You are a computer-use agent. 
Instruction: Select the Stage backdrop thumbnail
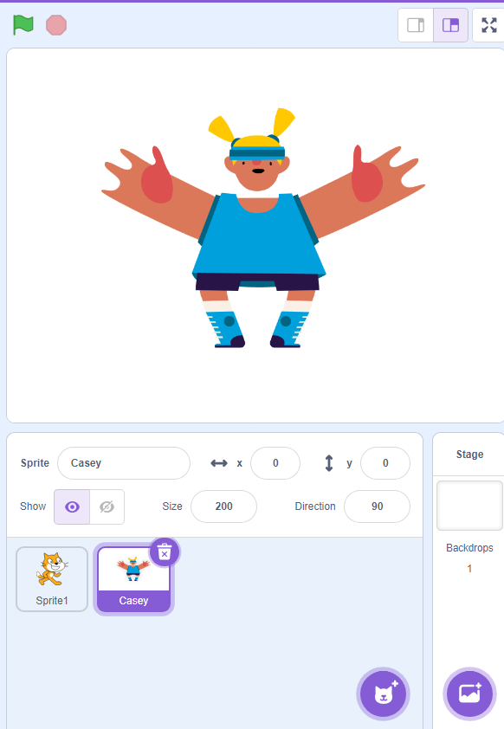coord(469,506)
